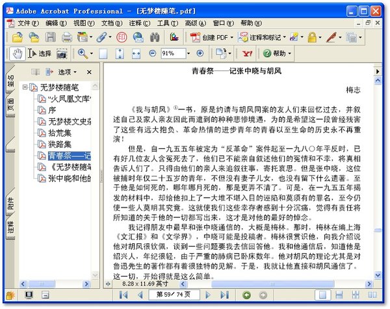The height and width of the screenshot is (309, 390).
Task: Switch to Single Page layout
Action: point(322,295)
